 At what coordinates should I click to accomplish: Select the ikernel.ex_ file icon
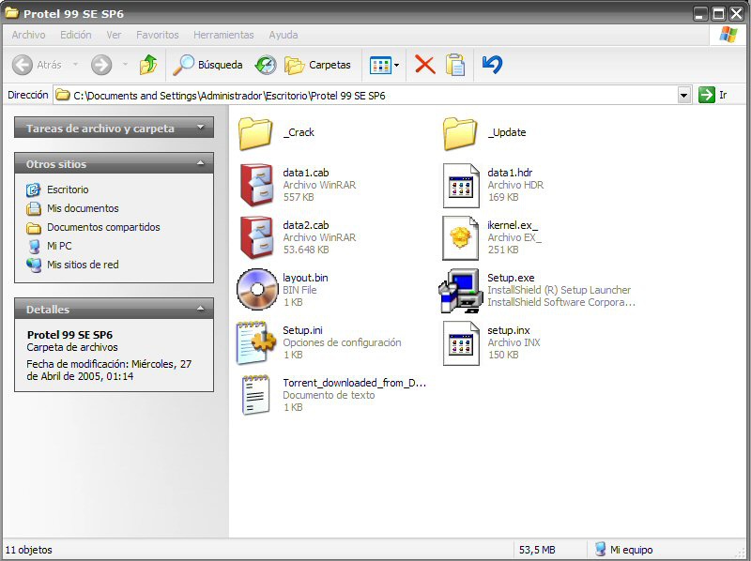(461, 238)
